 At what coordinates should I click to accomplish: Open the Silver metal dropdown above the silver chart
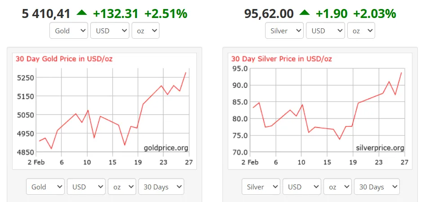coord(285,31)
